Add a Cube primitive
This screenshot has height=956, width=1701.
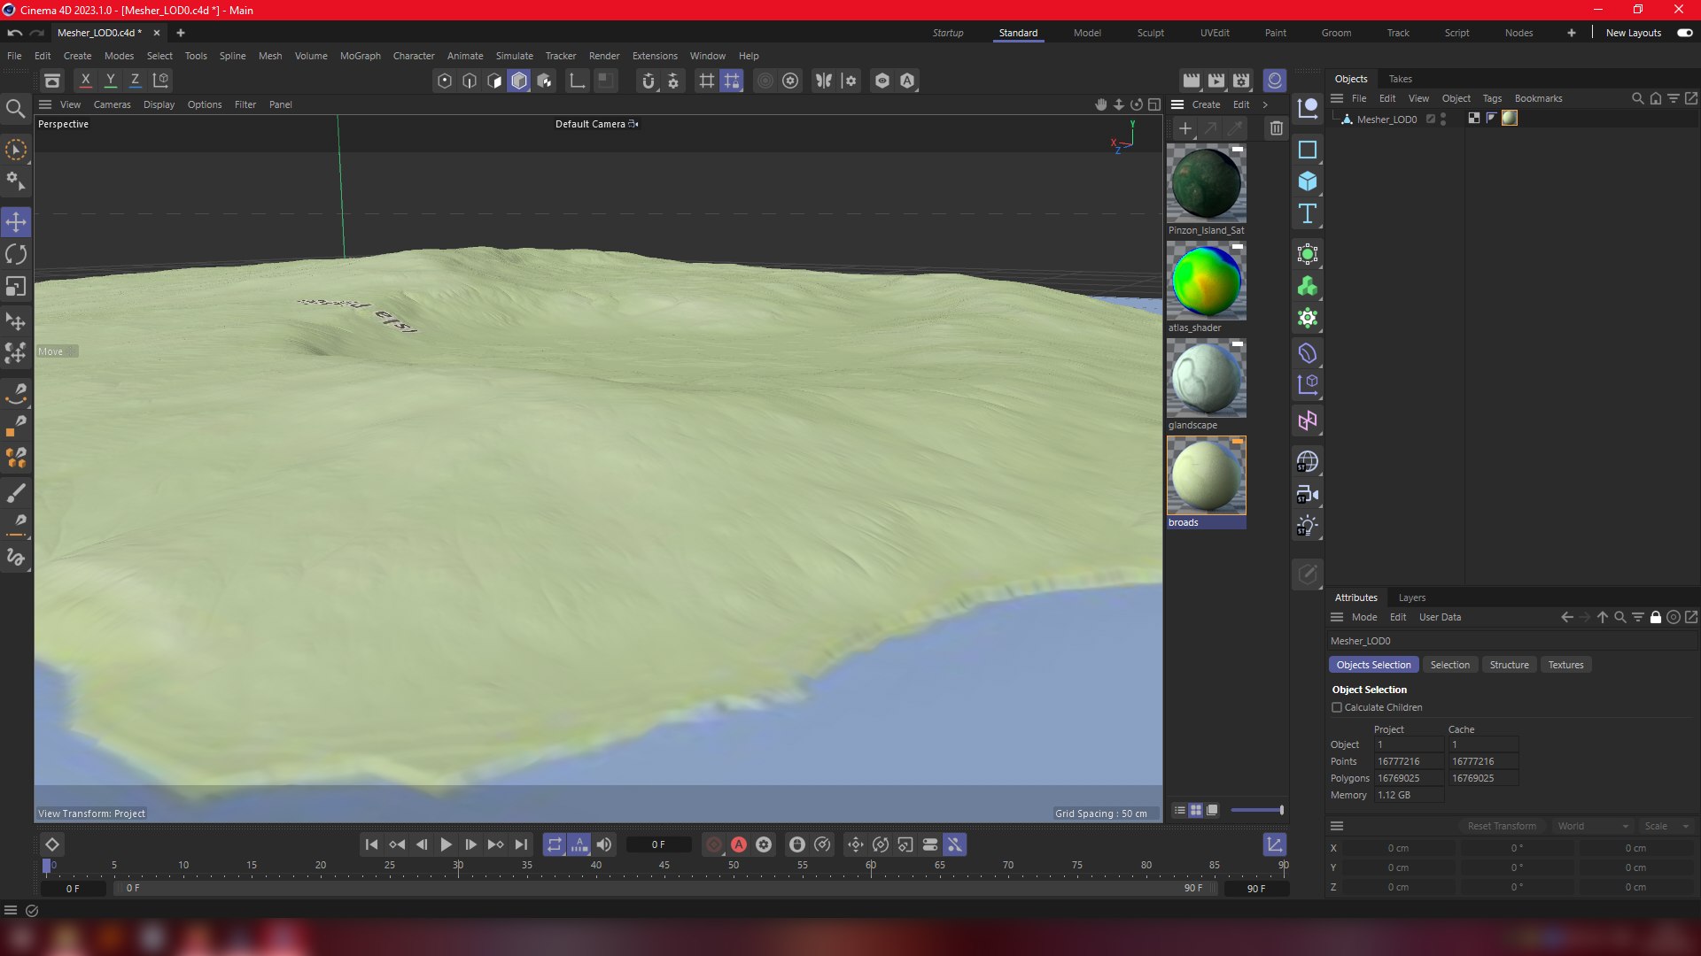1308,181
